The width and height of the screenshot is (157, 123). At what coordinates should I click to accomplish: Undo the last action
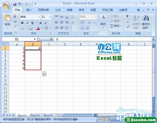point(19,4)
